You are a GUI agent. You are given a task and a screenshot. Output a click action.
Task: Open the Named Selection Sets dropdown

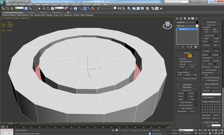108,8
